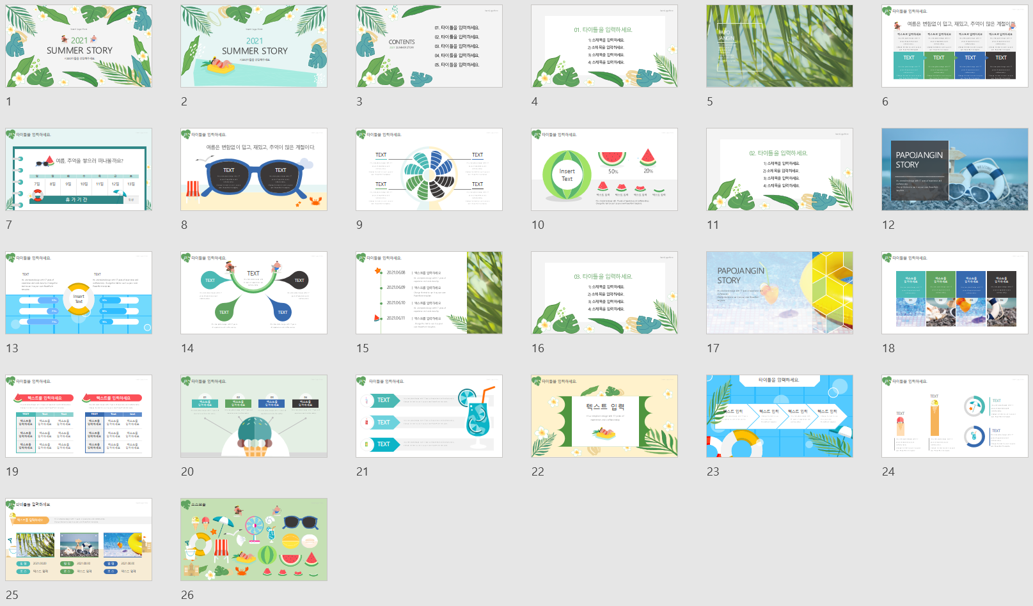This screenshot has height=606, width=1033.
Task: Select slide 26, the green summer icon collection
Action: 254,540
